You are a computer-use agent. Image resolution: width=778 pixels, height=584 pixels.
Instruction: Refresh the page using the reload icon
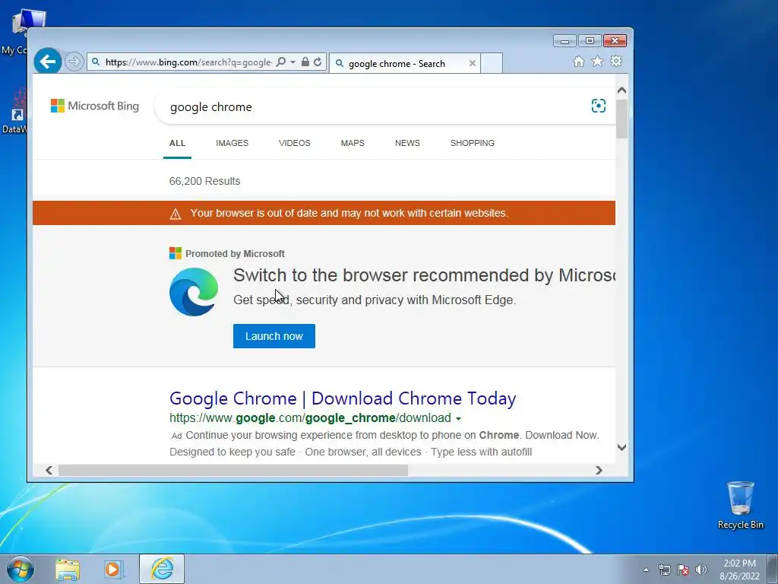tap(318, 62)
